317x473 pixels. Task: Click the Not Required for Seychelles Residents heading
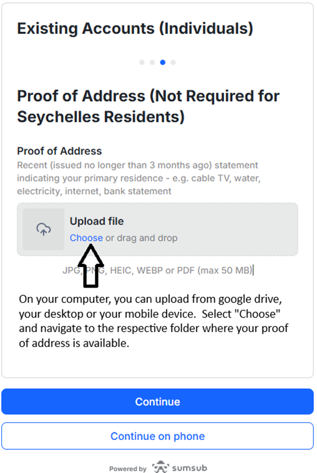click(x=148, y=106)
